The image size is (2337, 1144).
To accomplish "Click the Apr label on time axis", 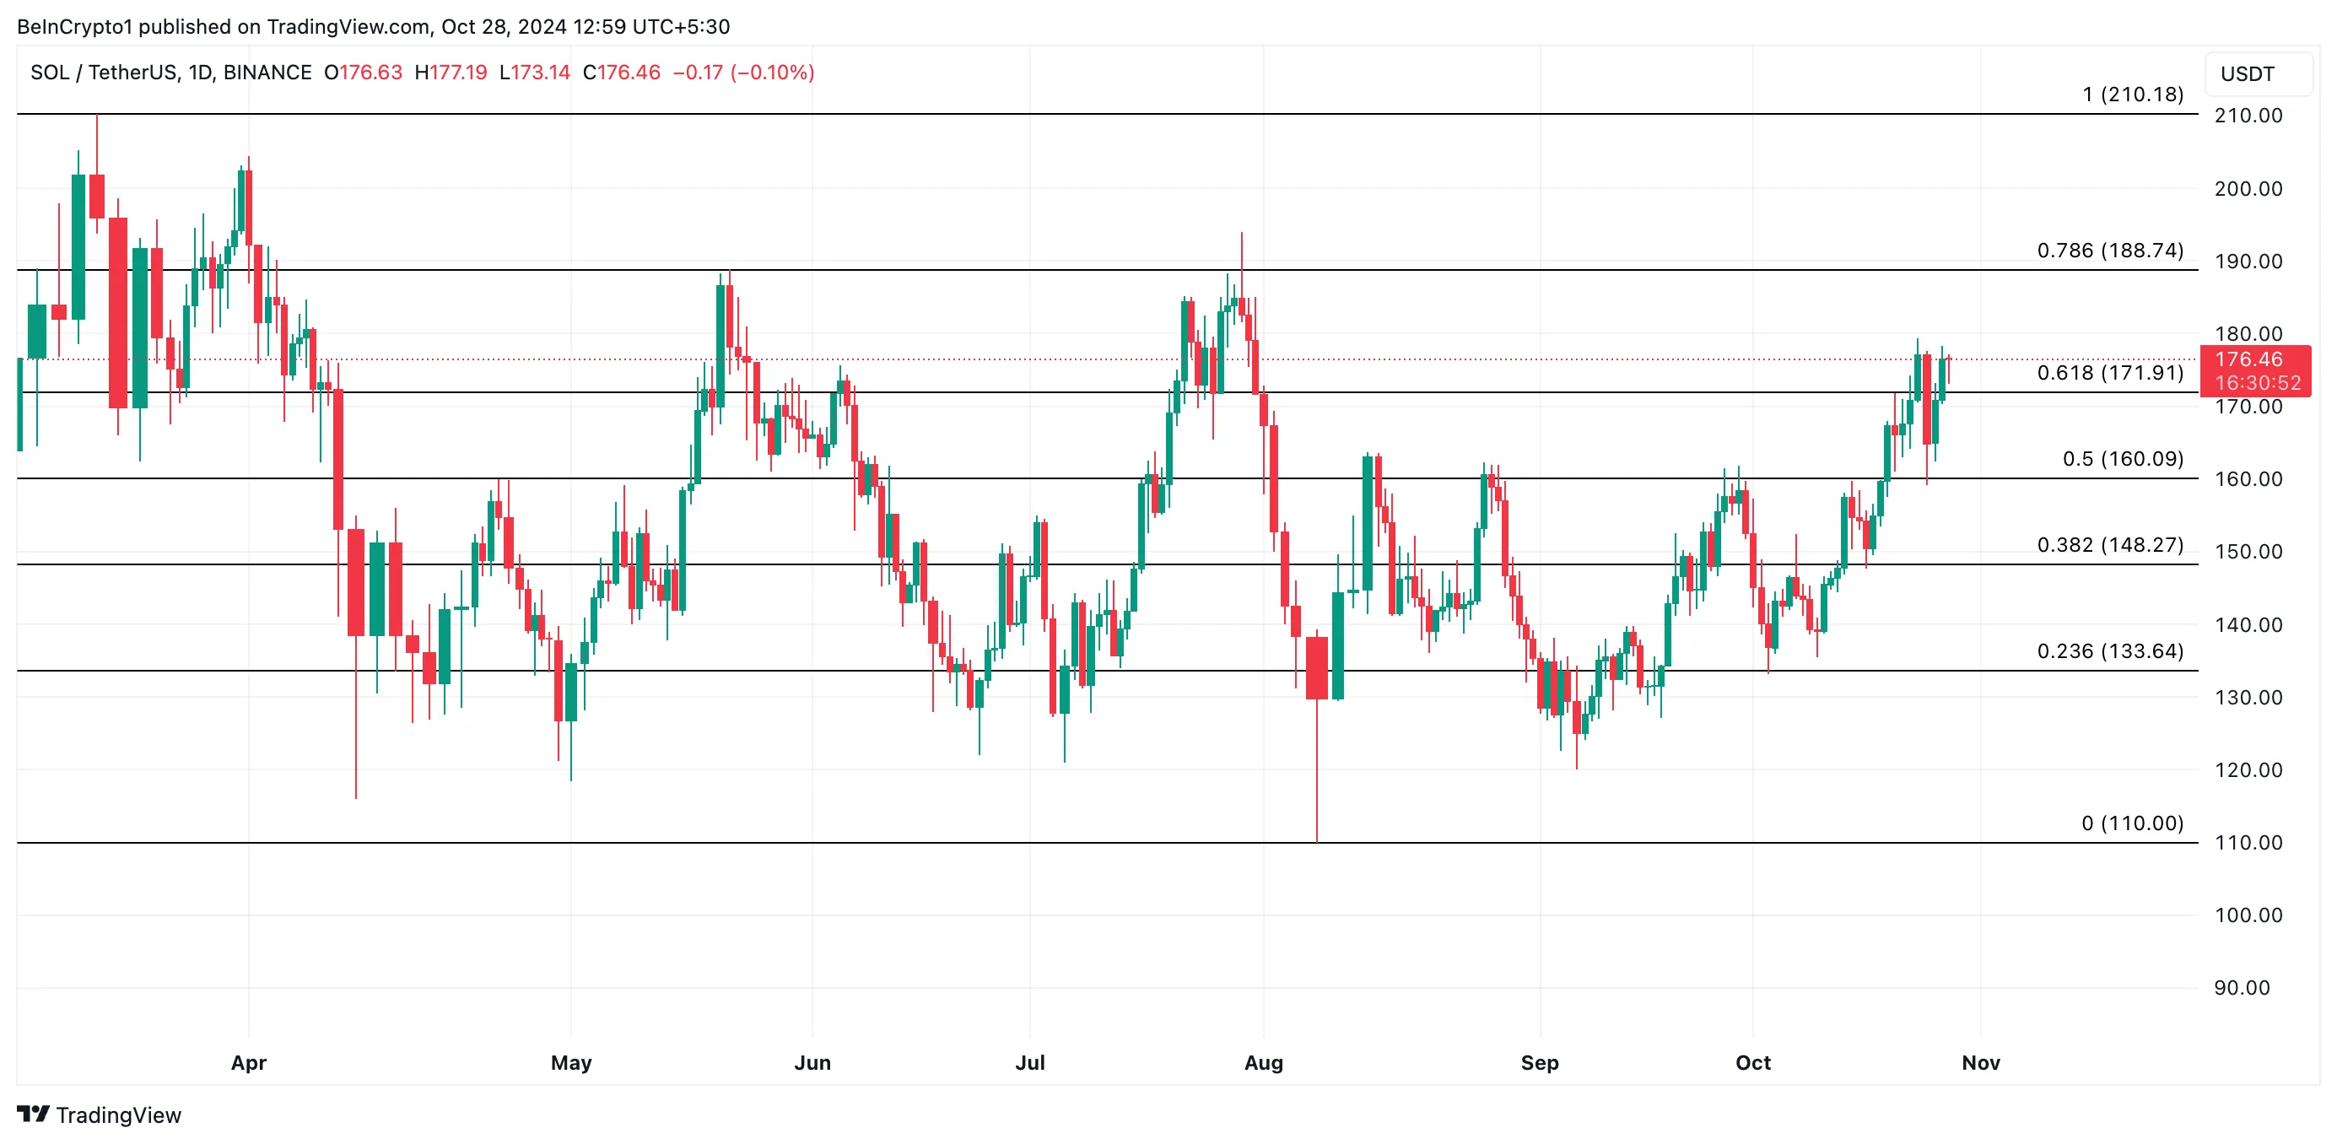I will [249, 1062].
